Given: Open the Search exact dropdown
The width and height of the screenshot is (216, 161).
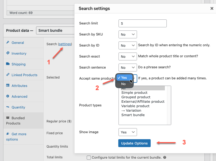Looking at the screenshot, I should 128,56.
